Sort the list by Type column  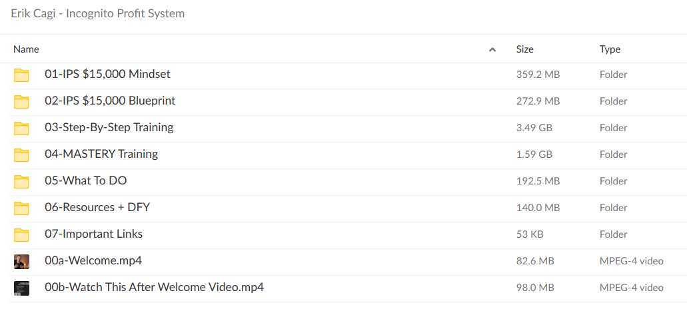[x=610, y=49]
